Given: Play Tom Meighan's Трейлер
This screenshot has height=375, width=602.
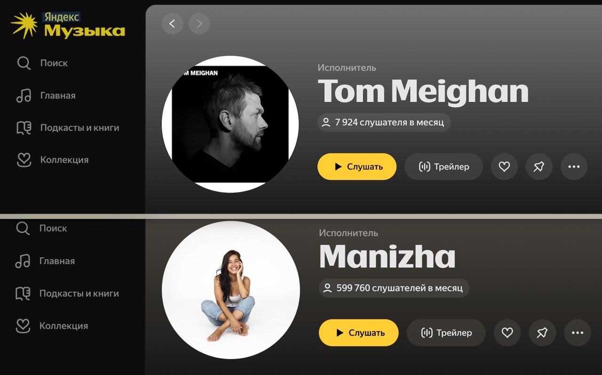Looking at the screenshot, I should coord(444,167).
